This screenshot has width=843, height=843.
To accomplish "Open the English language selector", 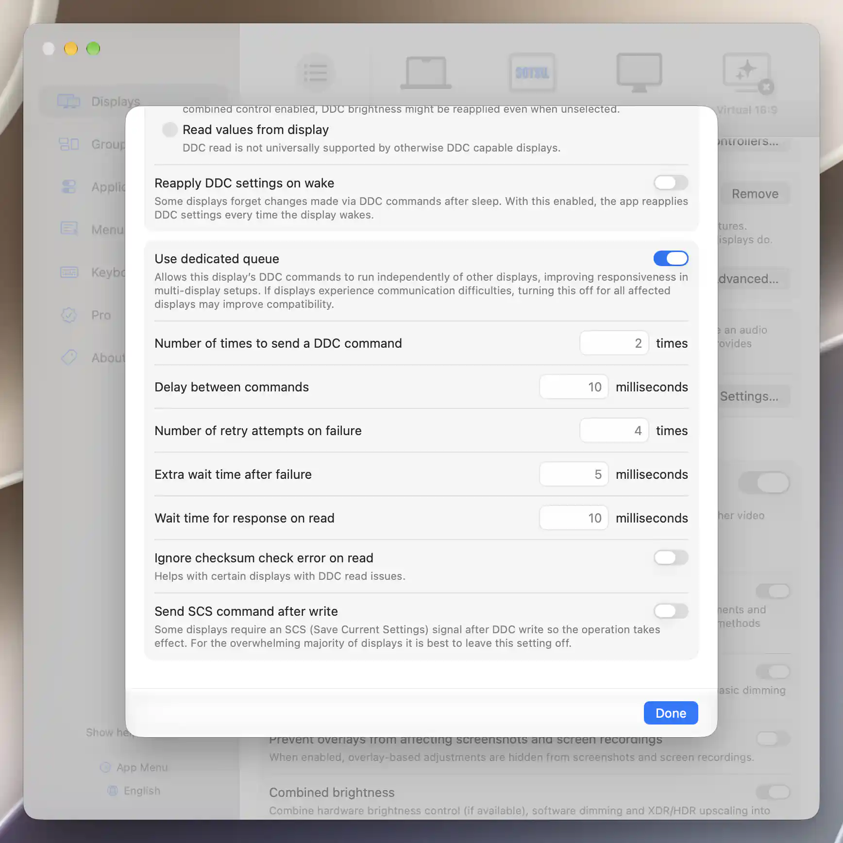I will [x=134, y=791].
